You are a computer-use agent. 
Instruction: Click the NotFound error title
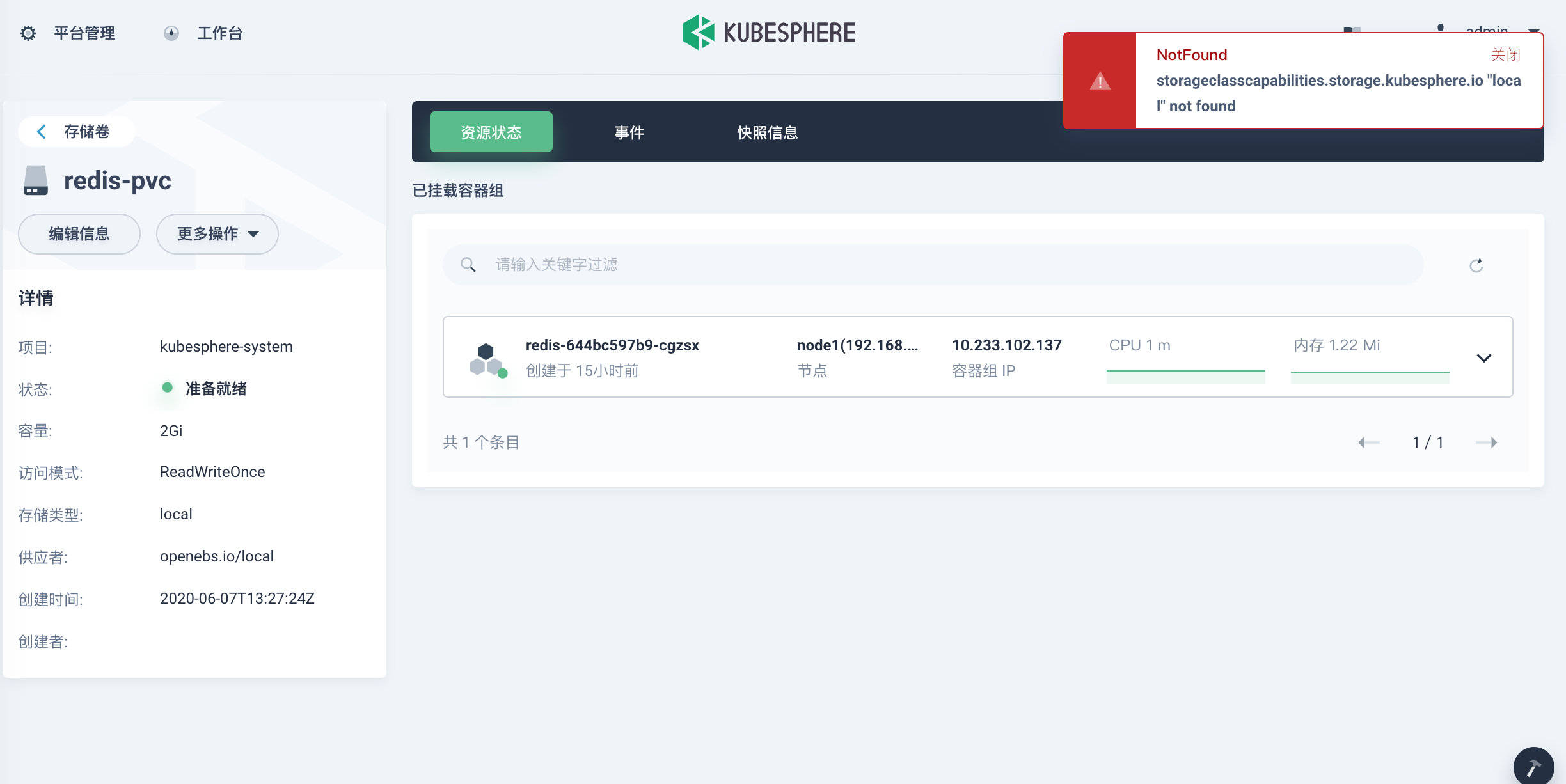[1192, 55]
